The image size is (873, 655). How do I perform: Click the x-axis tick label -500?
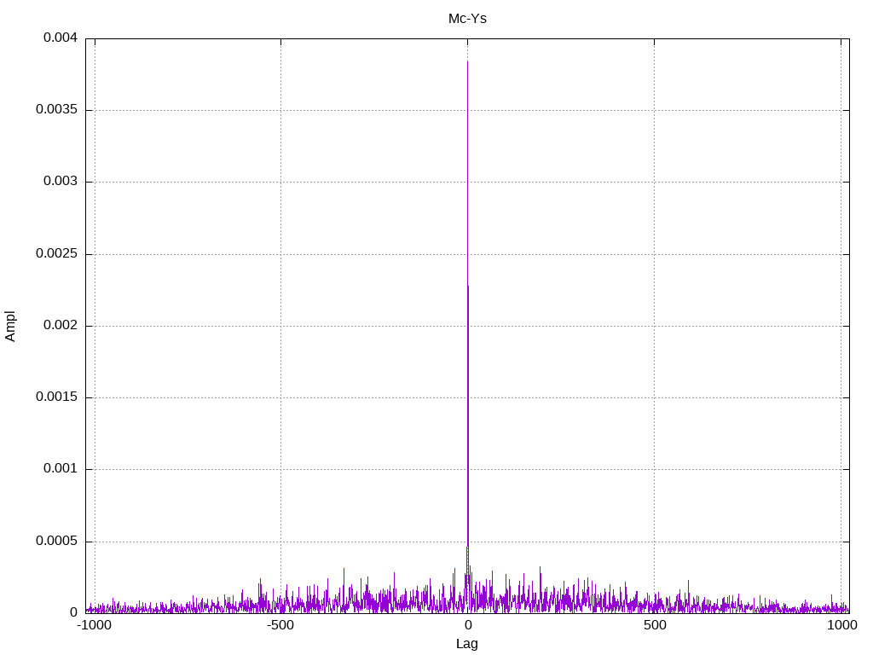(280, 625)
